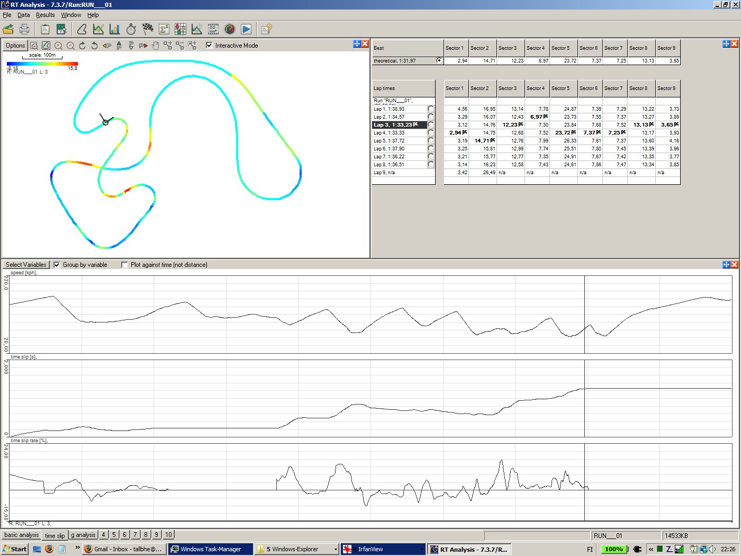
Task: Toggle the Group by variable checkbox
Action: [57, 265]
